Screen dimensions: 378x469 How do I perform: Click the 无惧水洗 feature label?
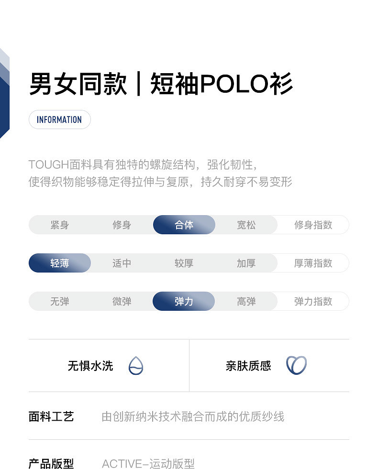tap(90, 366)
